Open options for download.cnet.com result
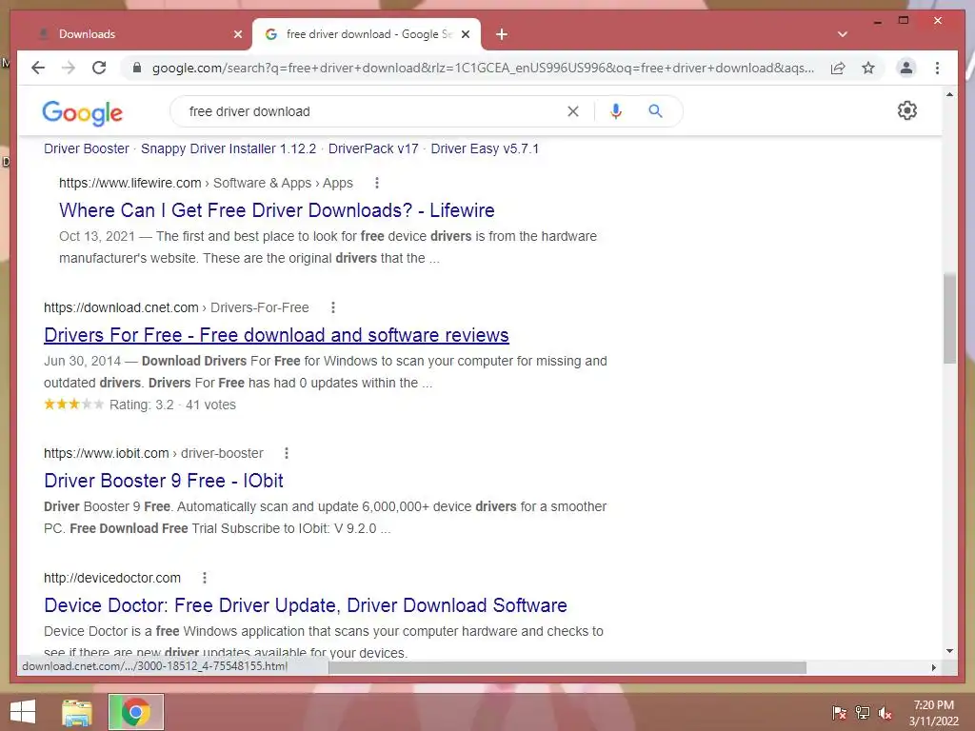 (333, 307)
